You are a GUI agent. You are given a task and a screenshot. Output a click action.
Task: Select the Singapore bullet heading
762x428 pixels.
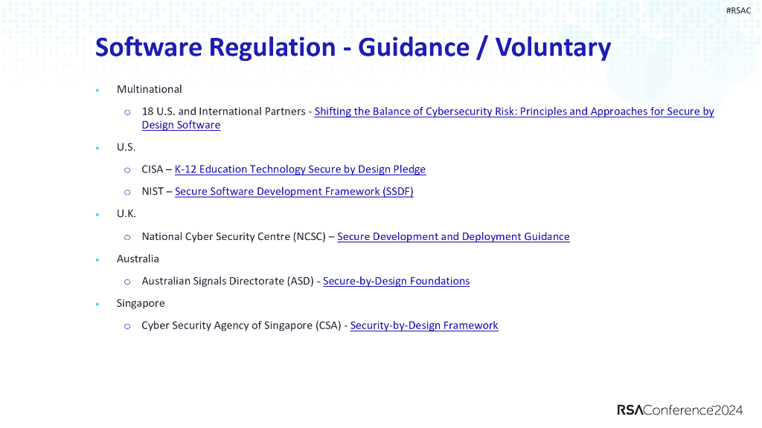coord(141,304)
